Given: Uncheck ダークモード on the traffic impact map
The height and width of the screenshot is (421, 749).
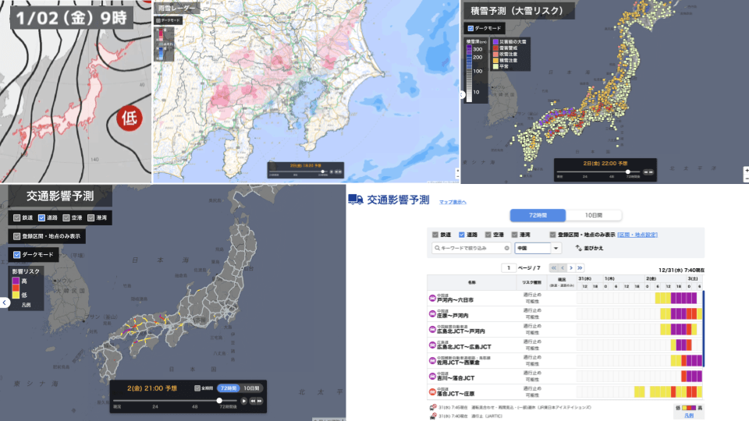Looking at the screenshot, I should [17, 254].
